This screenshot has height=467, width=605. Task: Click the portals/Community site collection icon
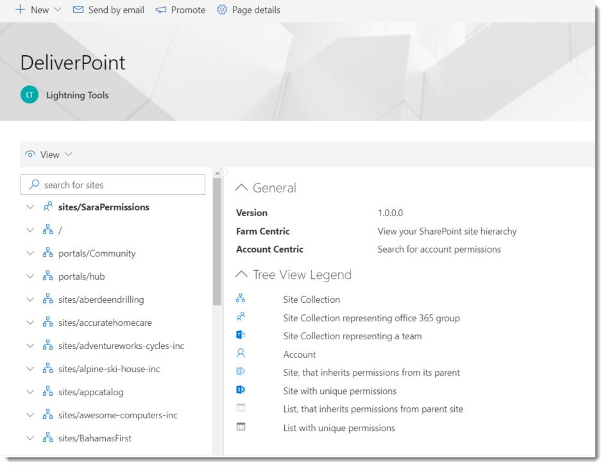(48, 253)
